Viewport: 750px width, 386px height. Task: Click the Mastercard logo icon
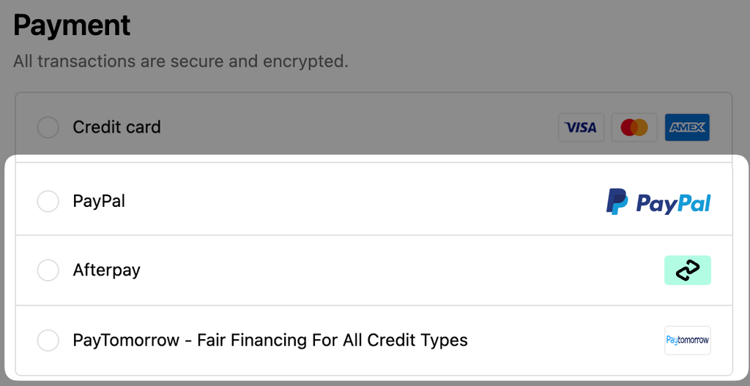(634, 127)
